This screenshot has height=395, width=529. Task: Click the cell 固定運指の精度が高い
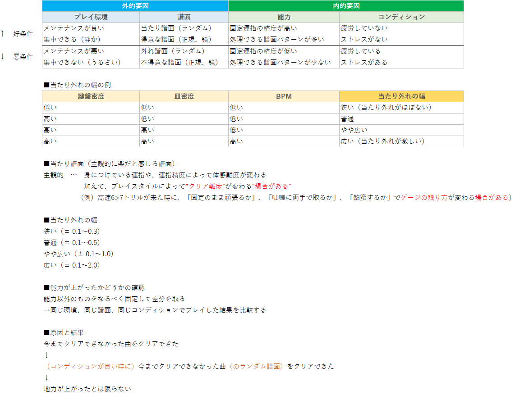284,28
